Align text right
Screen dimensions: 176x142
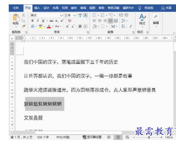(105, 21)
